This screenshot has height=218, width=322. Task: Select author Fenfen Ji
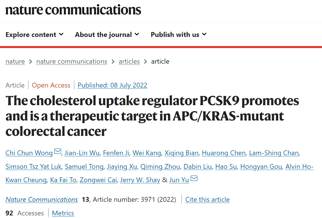tap(116, 153)
